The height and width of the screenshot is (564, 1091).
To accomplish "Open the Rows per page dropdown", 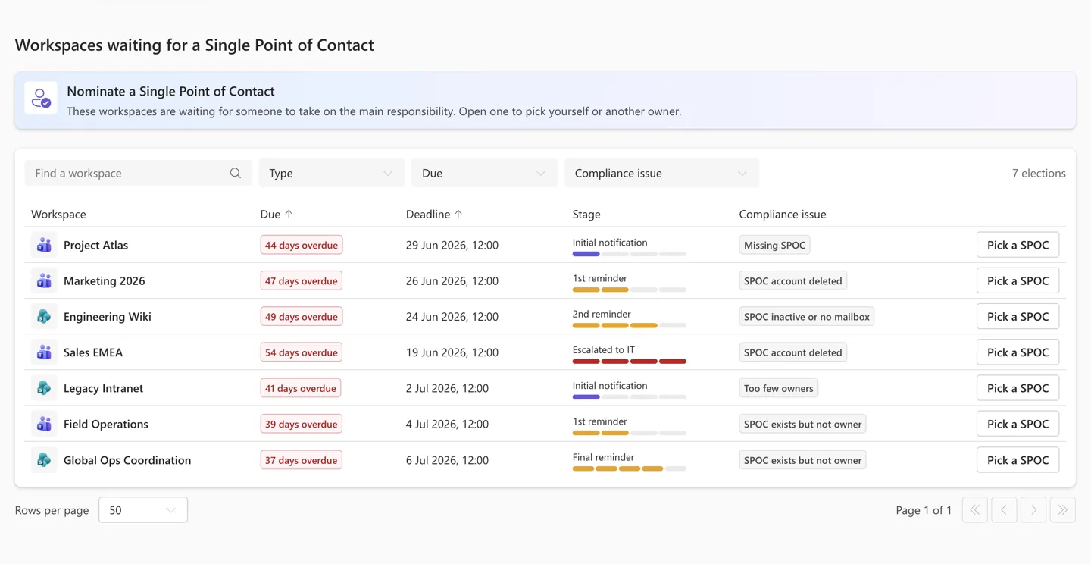I will (143, 510).
